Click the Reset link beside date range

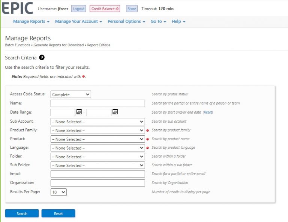point(208,112)
